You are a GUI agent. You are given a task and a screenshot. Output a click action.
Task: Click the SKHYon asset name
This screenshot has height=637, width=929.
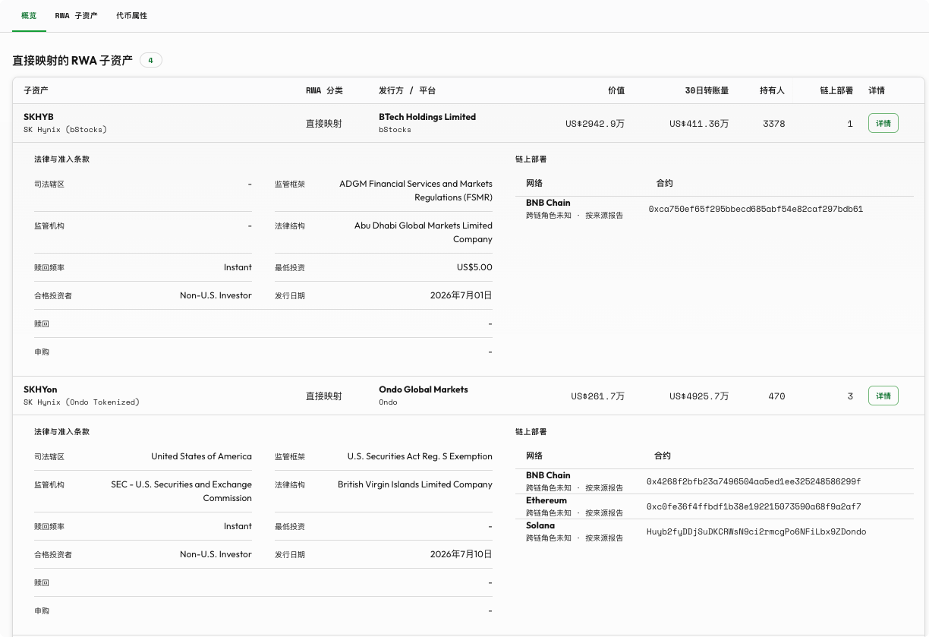click(40, 389)
